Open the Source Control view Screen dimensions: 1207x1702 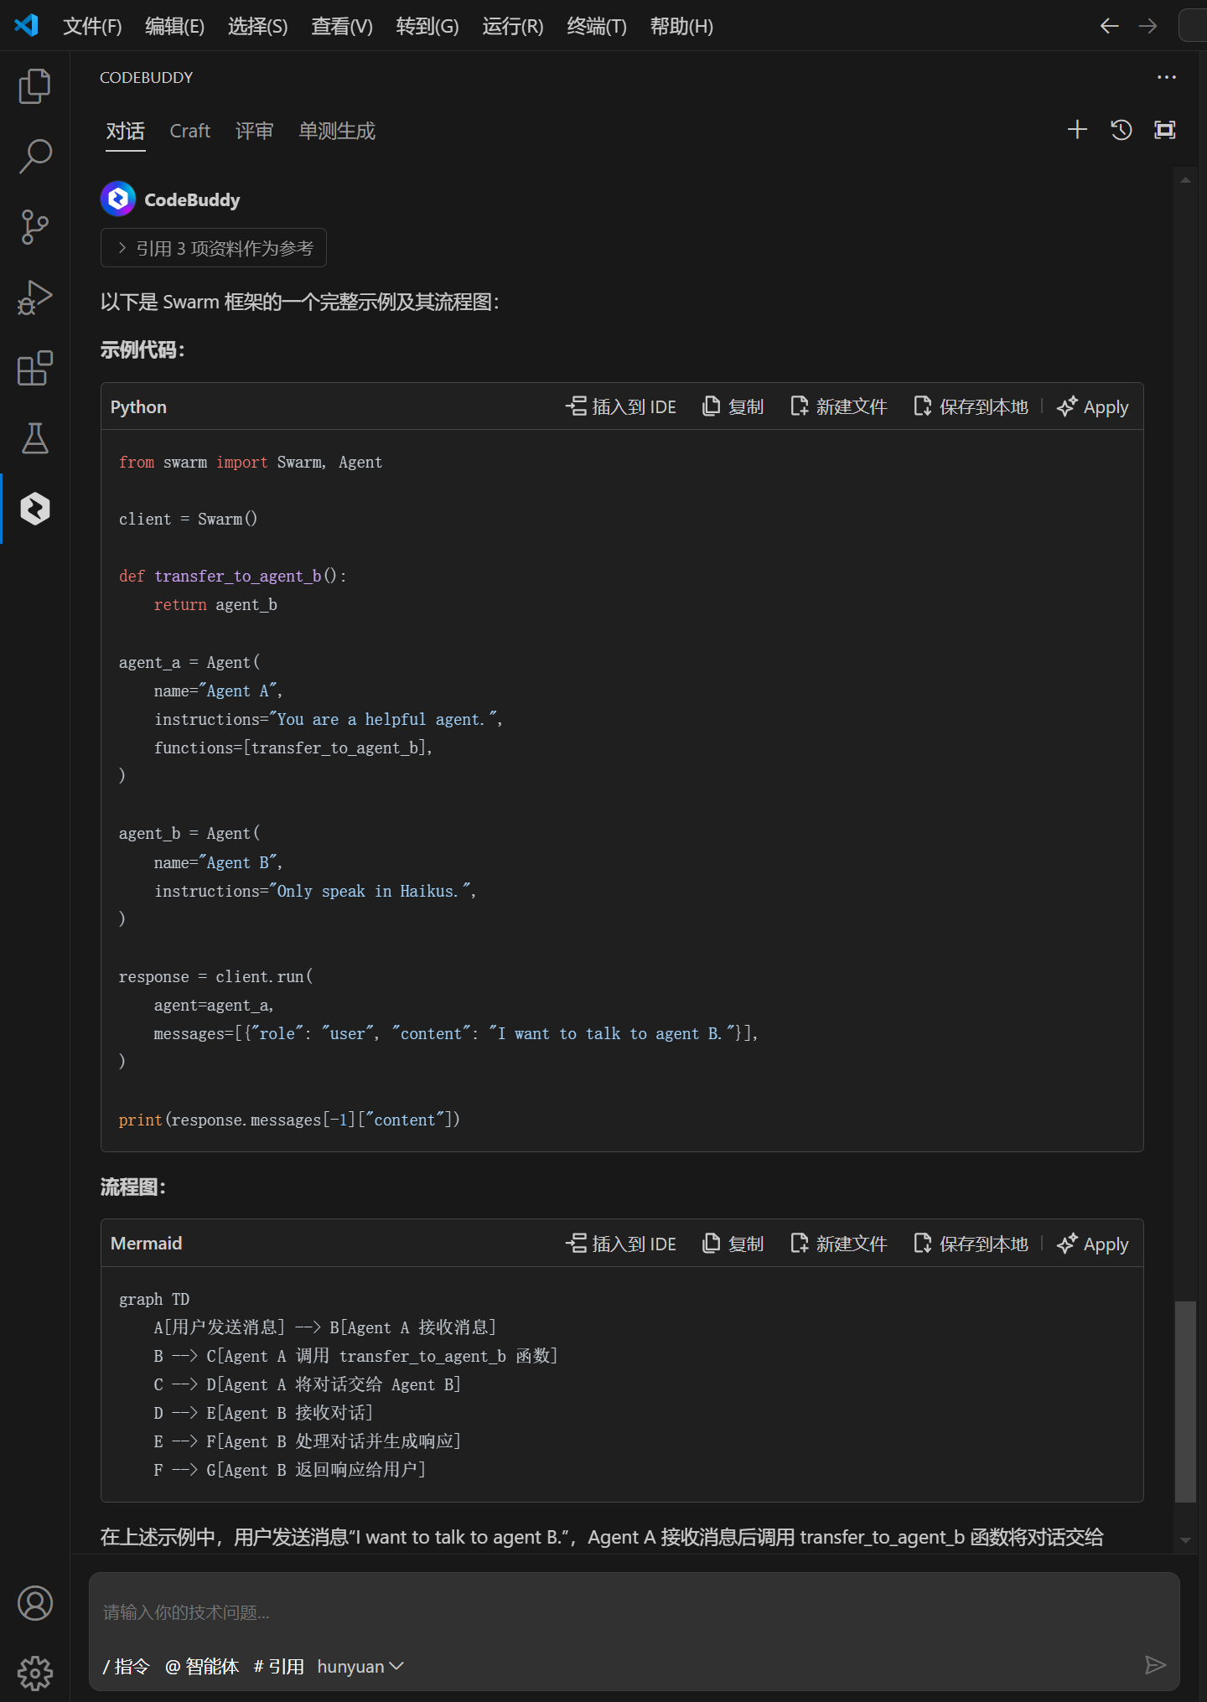coord(34,226)
